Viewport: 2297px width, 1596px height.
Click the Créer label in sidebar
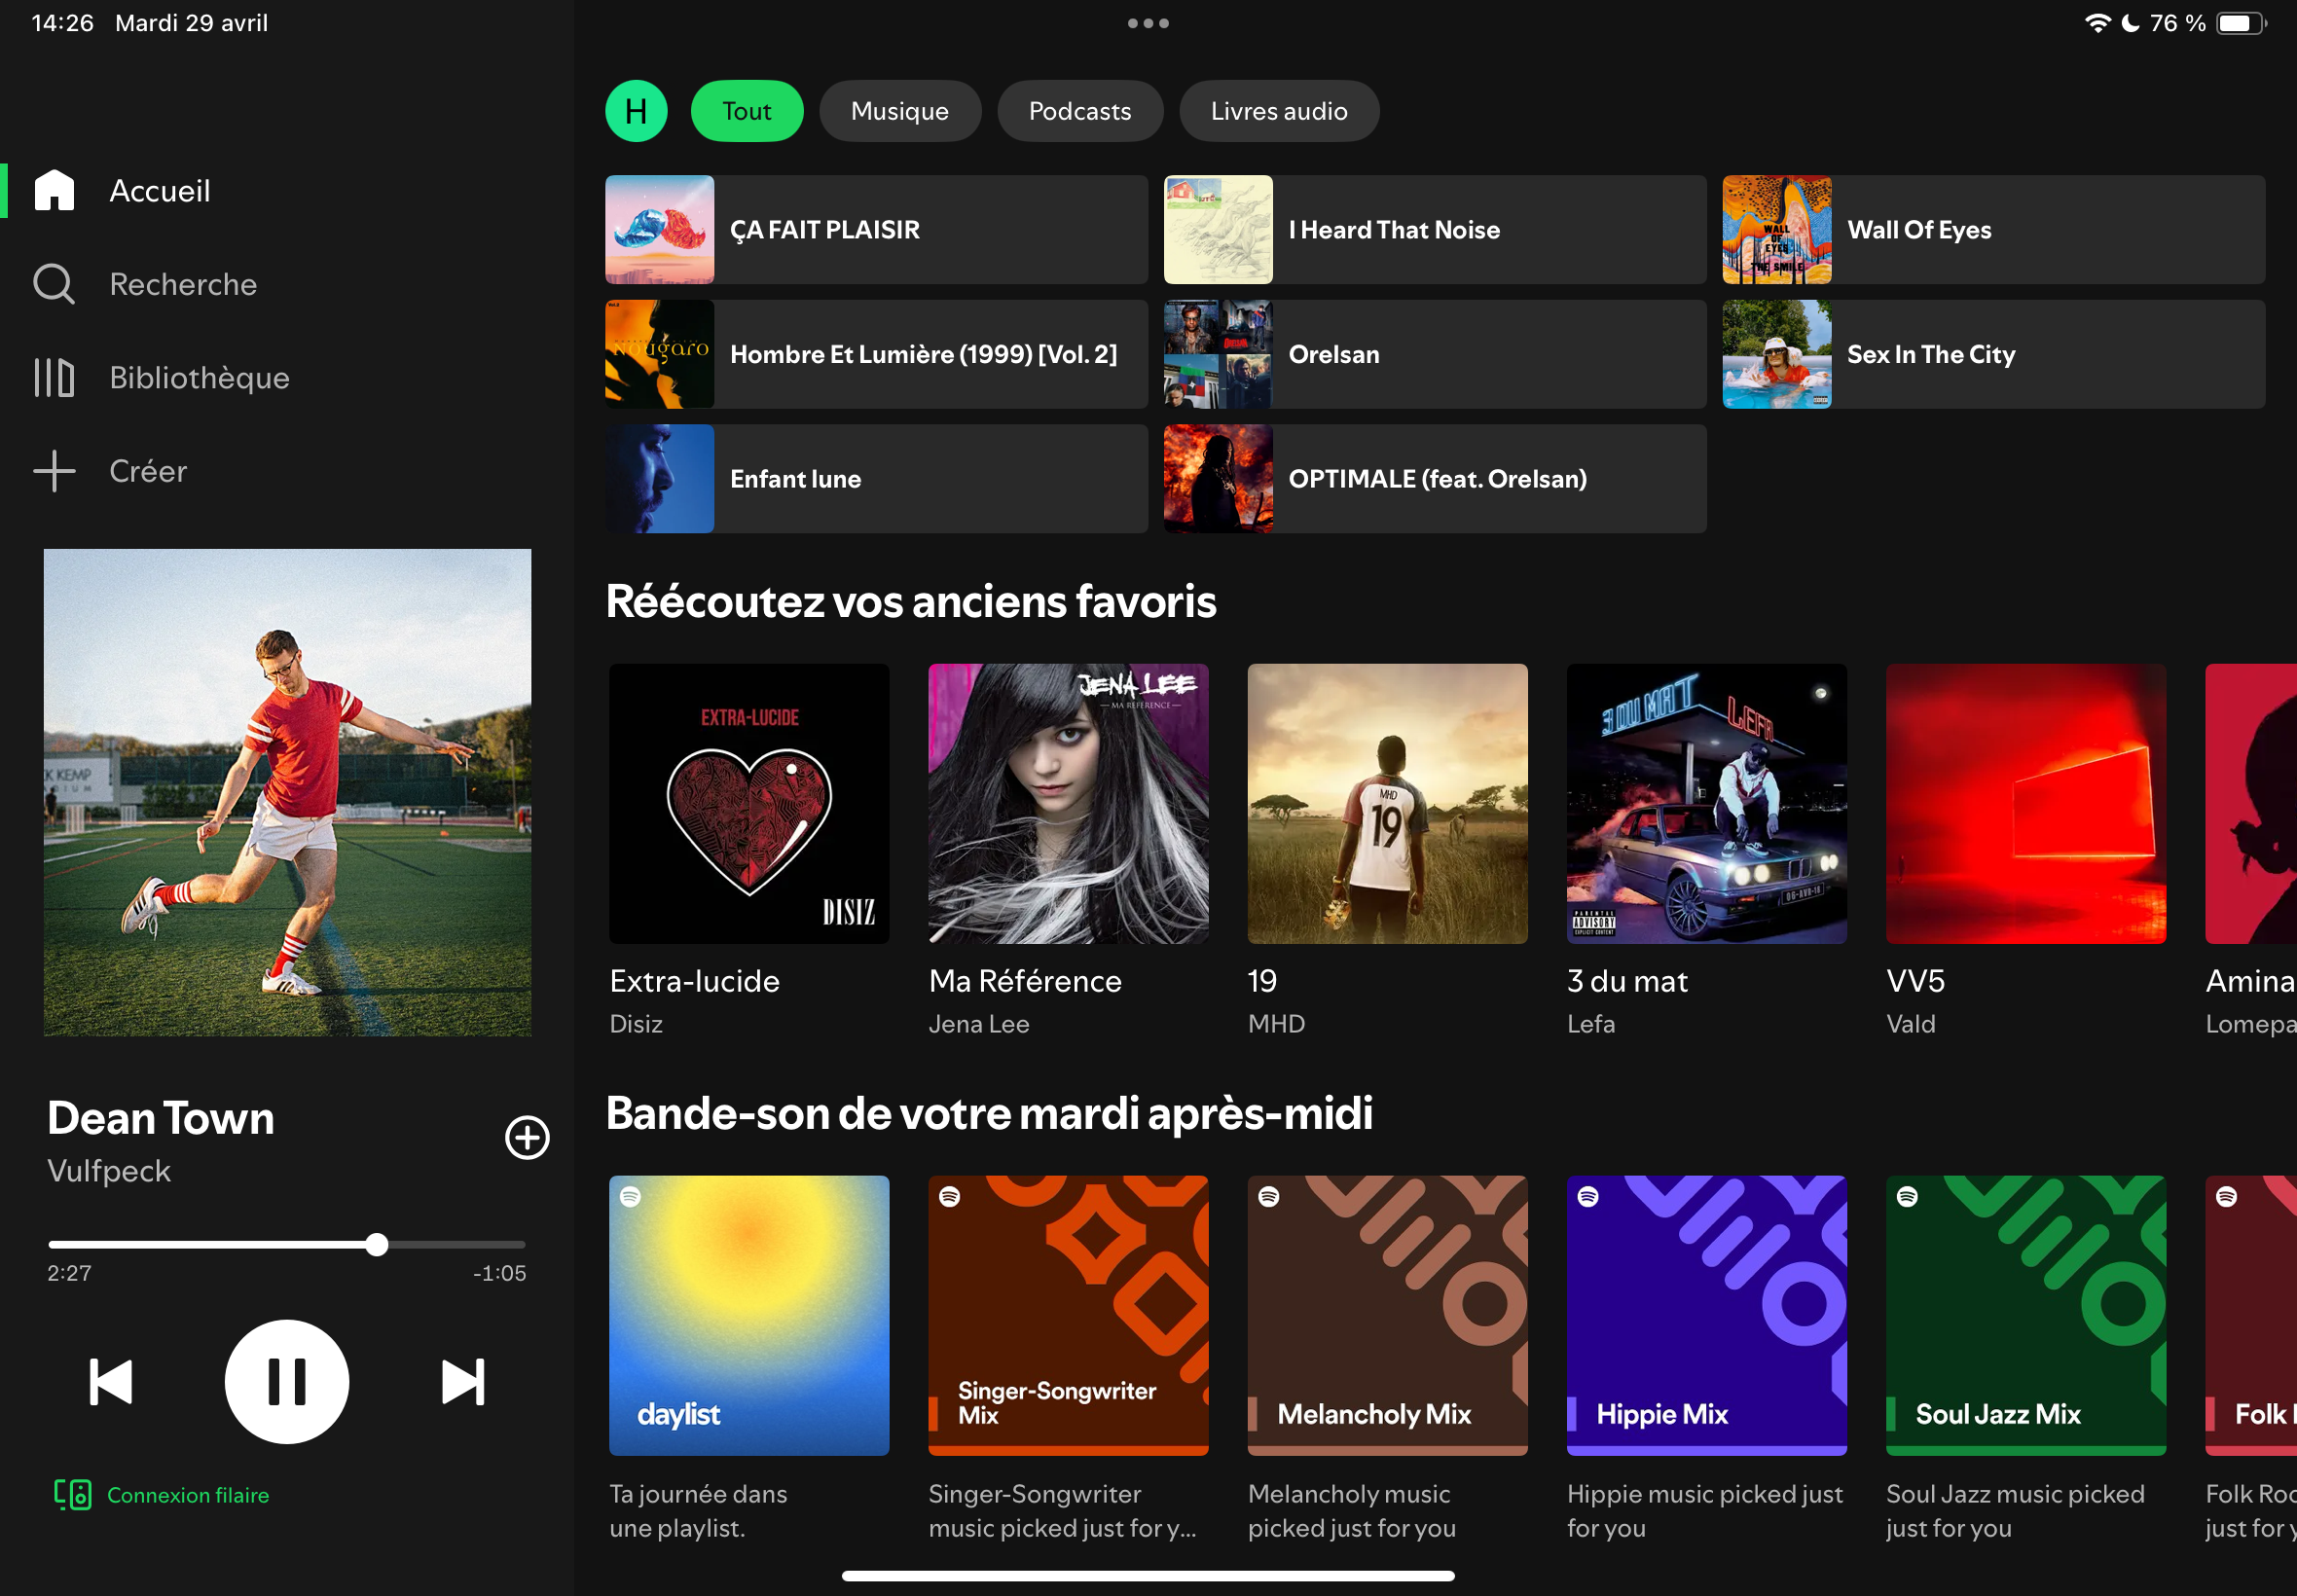148,471
